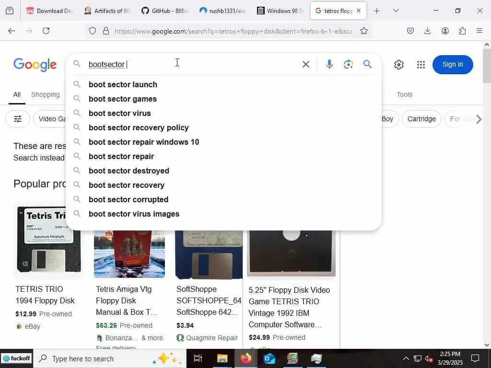
Task: Open SoftShoppe SOFTSHOPPE_64 product listing
Action: pyautogui.click(x=209, y=300)
